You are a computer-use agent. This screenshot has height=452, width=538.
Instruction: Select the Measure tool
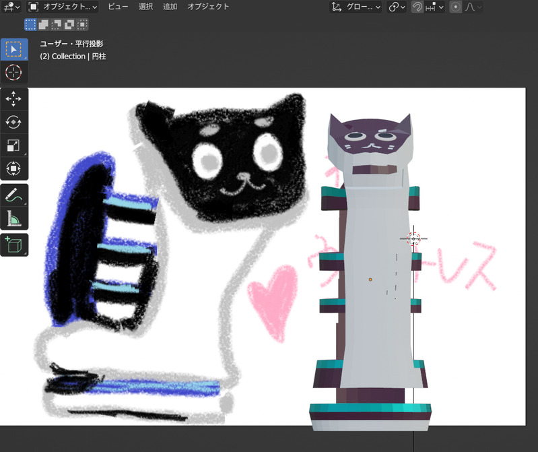13,218
